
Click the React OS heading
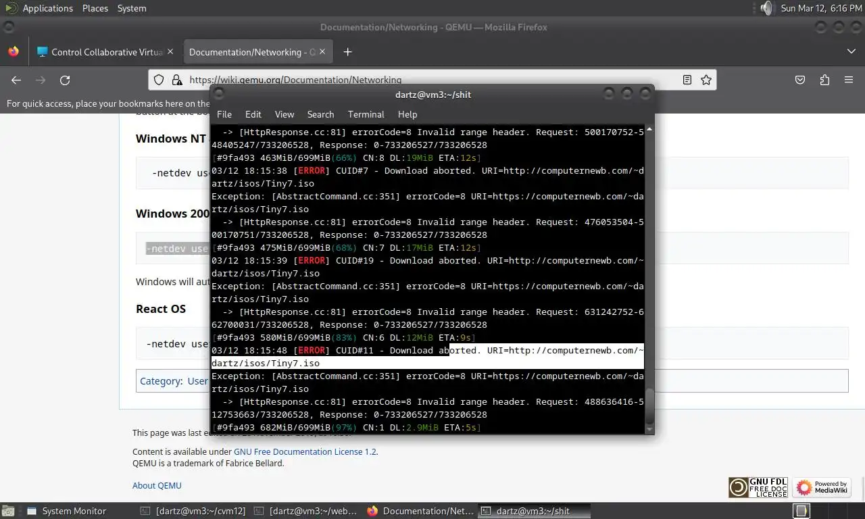[x=161, y=309]
